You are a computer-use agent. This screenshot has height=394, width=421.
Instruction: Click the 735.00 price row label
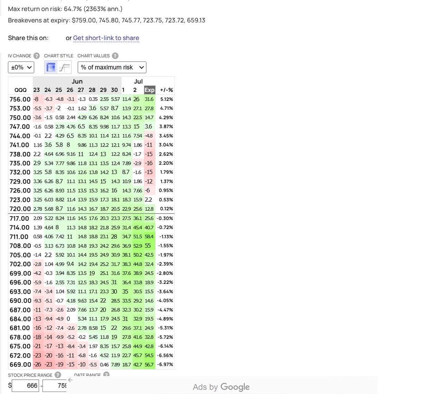click(20, 163)
